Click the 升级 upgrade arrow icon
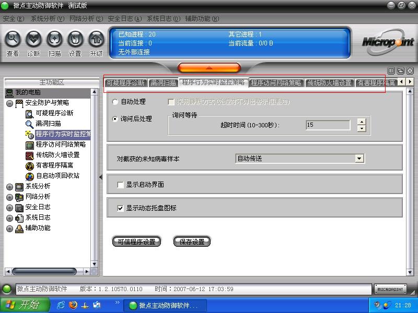This screenshot has width=418, height=313. [96, 39]
